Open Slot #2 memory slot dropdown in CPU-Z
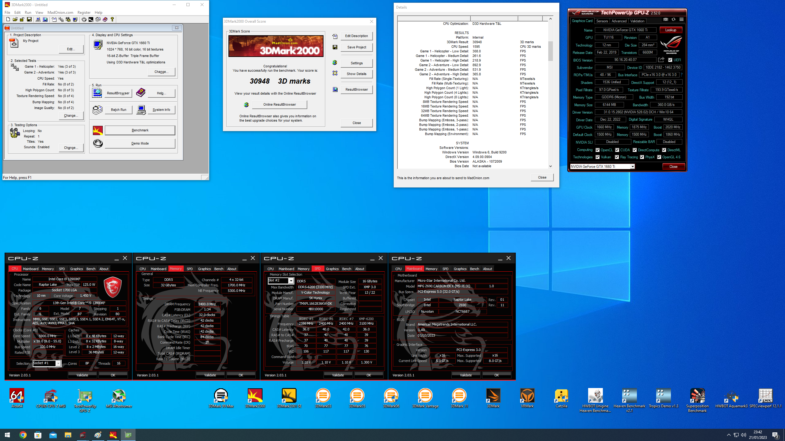The height and width of the screenshot is (441, 785). (x=291, y=281)
